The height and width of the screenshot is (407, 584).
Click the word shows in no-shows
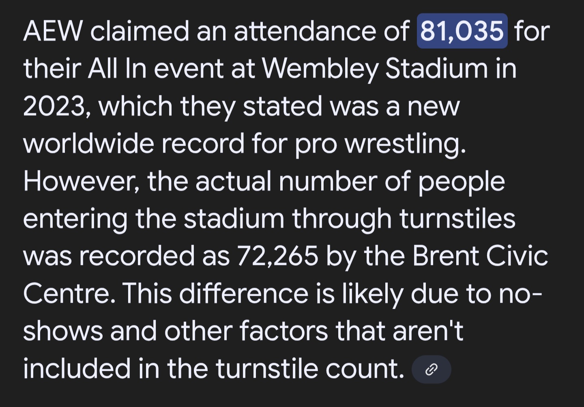point(63,332)
